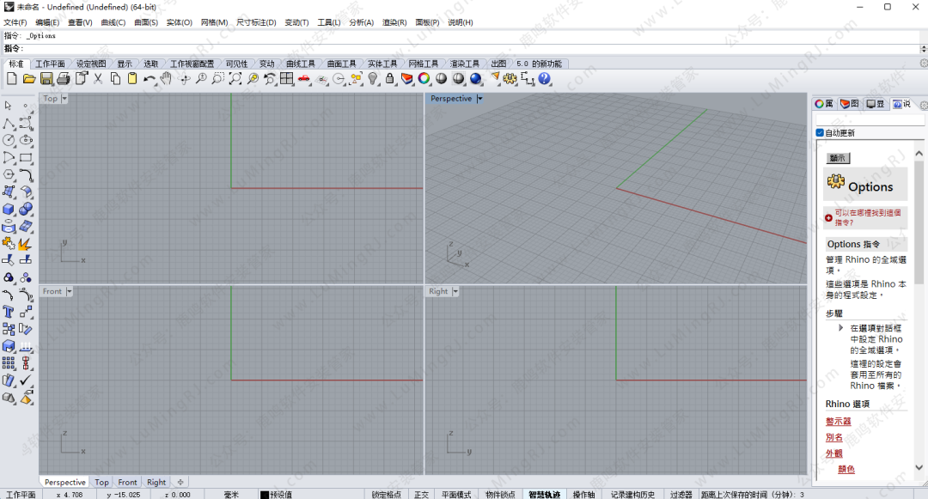This screenshot has height=499, width=928.
Task: Open Options with the gear toolbar icon
Action: click(510, 79)
